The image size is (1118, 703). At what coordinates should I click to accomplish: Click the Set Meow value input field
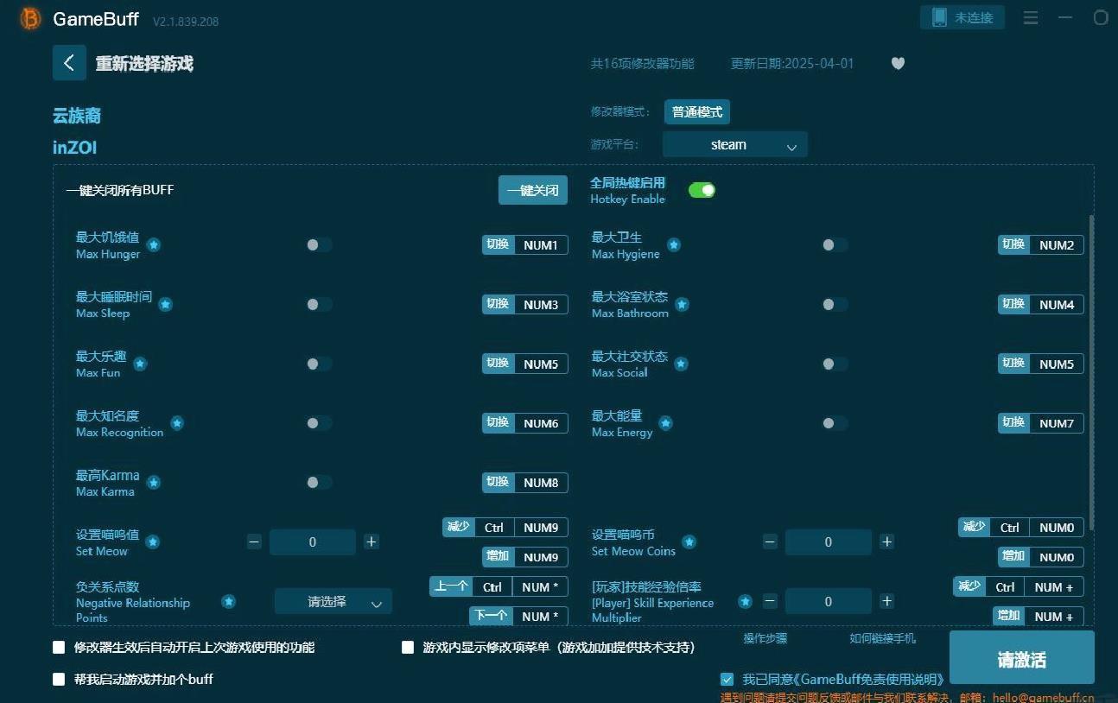(x=313, y=542)
